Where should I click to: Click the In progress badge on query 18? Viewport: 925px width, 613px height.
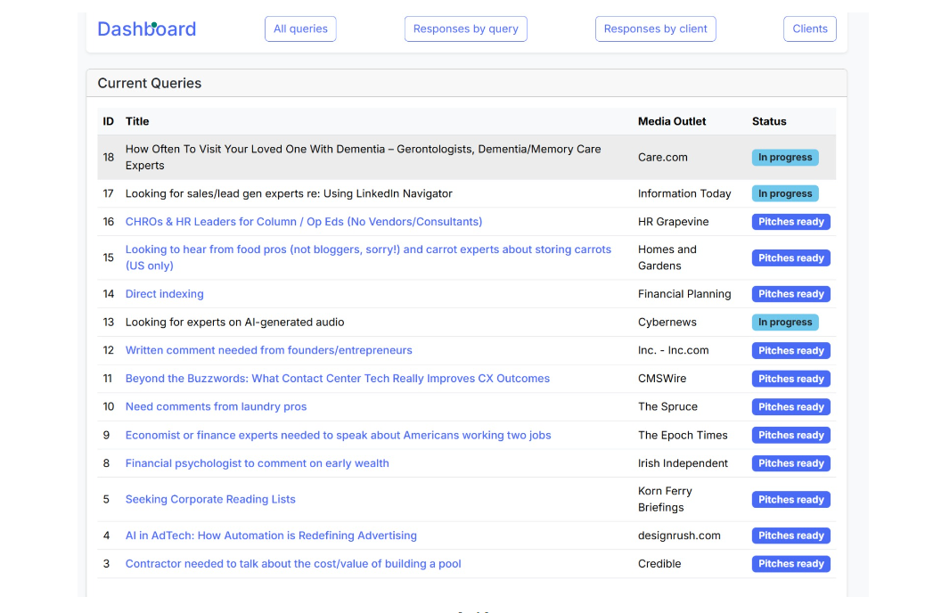(x=785, y=157)
